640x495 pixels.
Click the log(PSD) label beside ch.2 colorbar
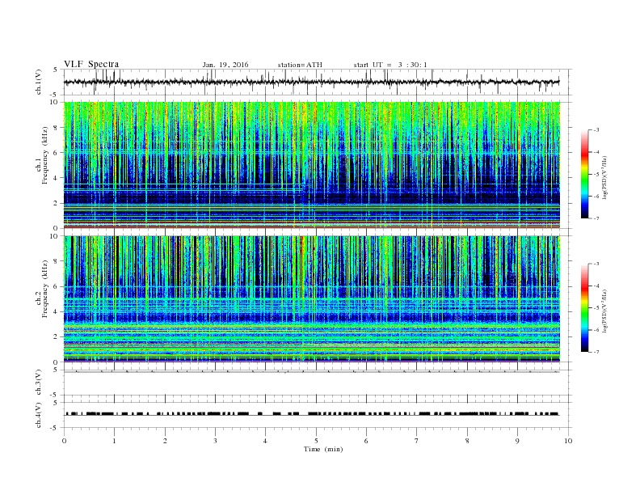[604, 311]
